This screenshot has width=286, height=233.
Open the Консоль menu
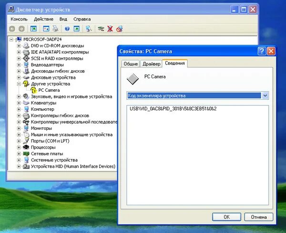(x=19, y=19)
